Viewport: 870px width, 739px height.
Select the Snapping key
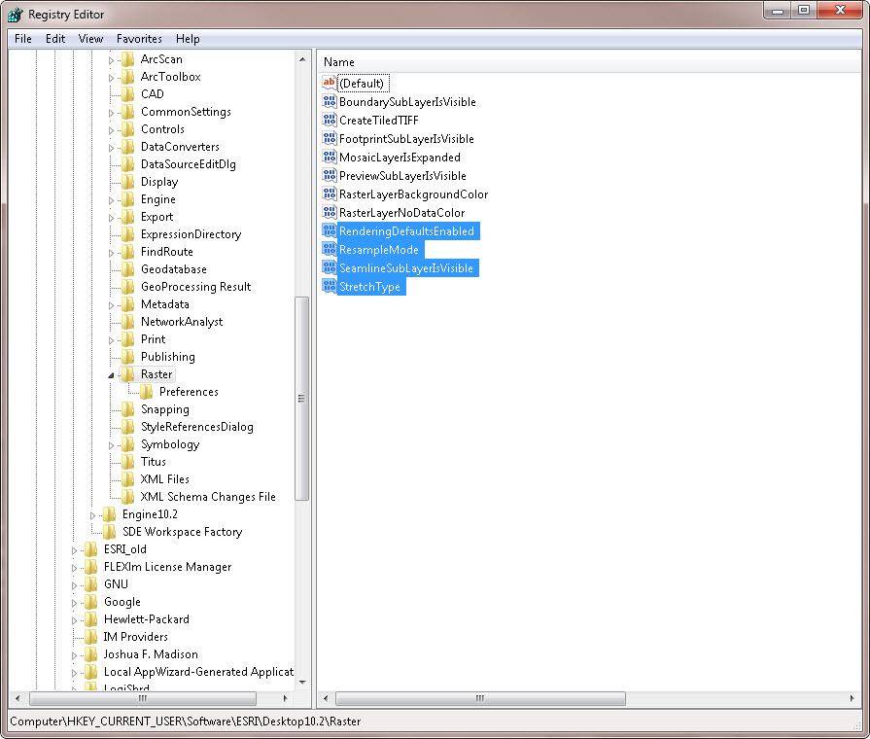[x=165, y=409]
